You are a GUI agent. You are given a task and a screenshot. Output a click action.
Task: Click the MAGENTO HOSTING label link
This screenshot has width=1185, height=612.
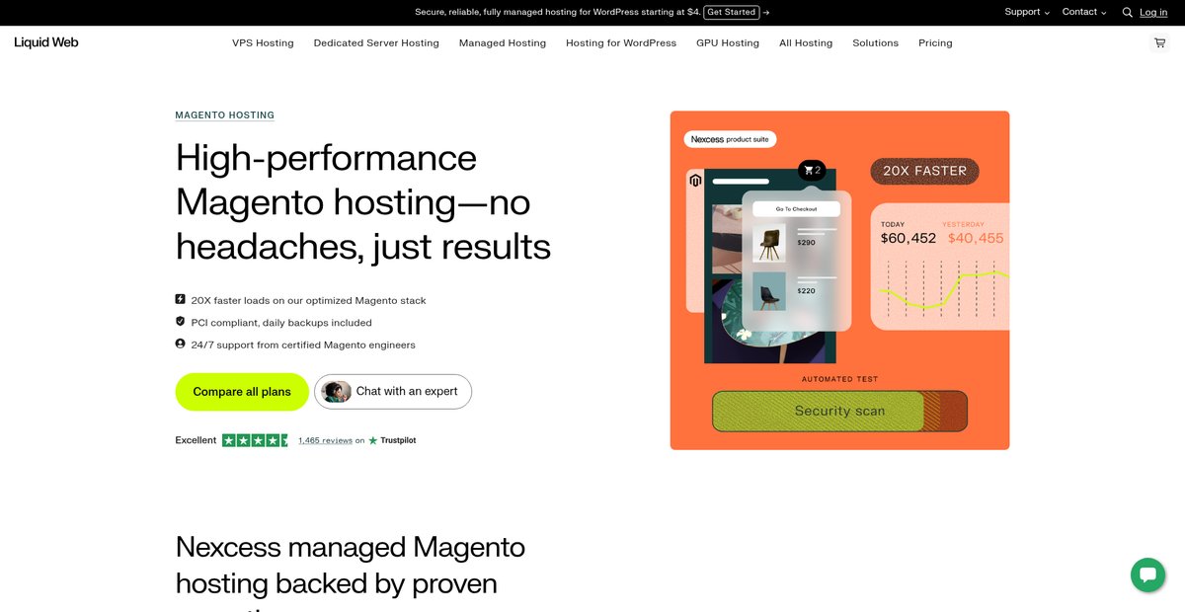tap(225, 115)
